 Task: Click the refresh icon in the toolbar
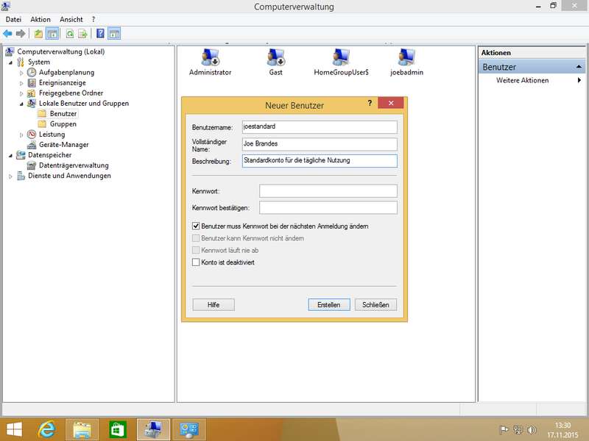70,34
